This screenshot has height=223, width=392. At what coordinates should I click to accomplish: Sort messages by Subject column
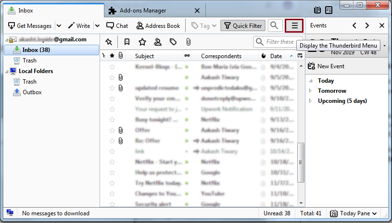click(154, 56)
